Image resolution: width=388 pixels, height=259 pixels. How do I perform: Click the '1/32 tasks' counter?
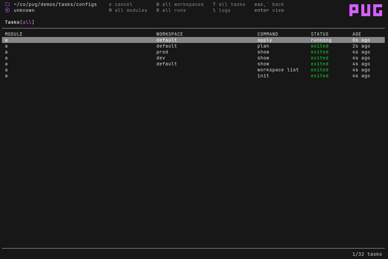(367, 254)
